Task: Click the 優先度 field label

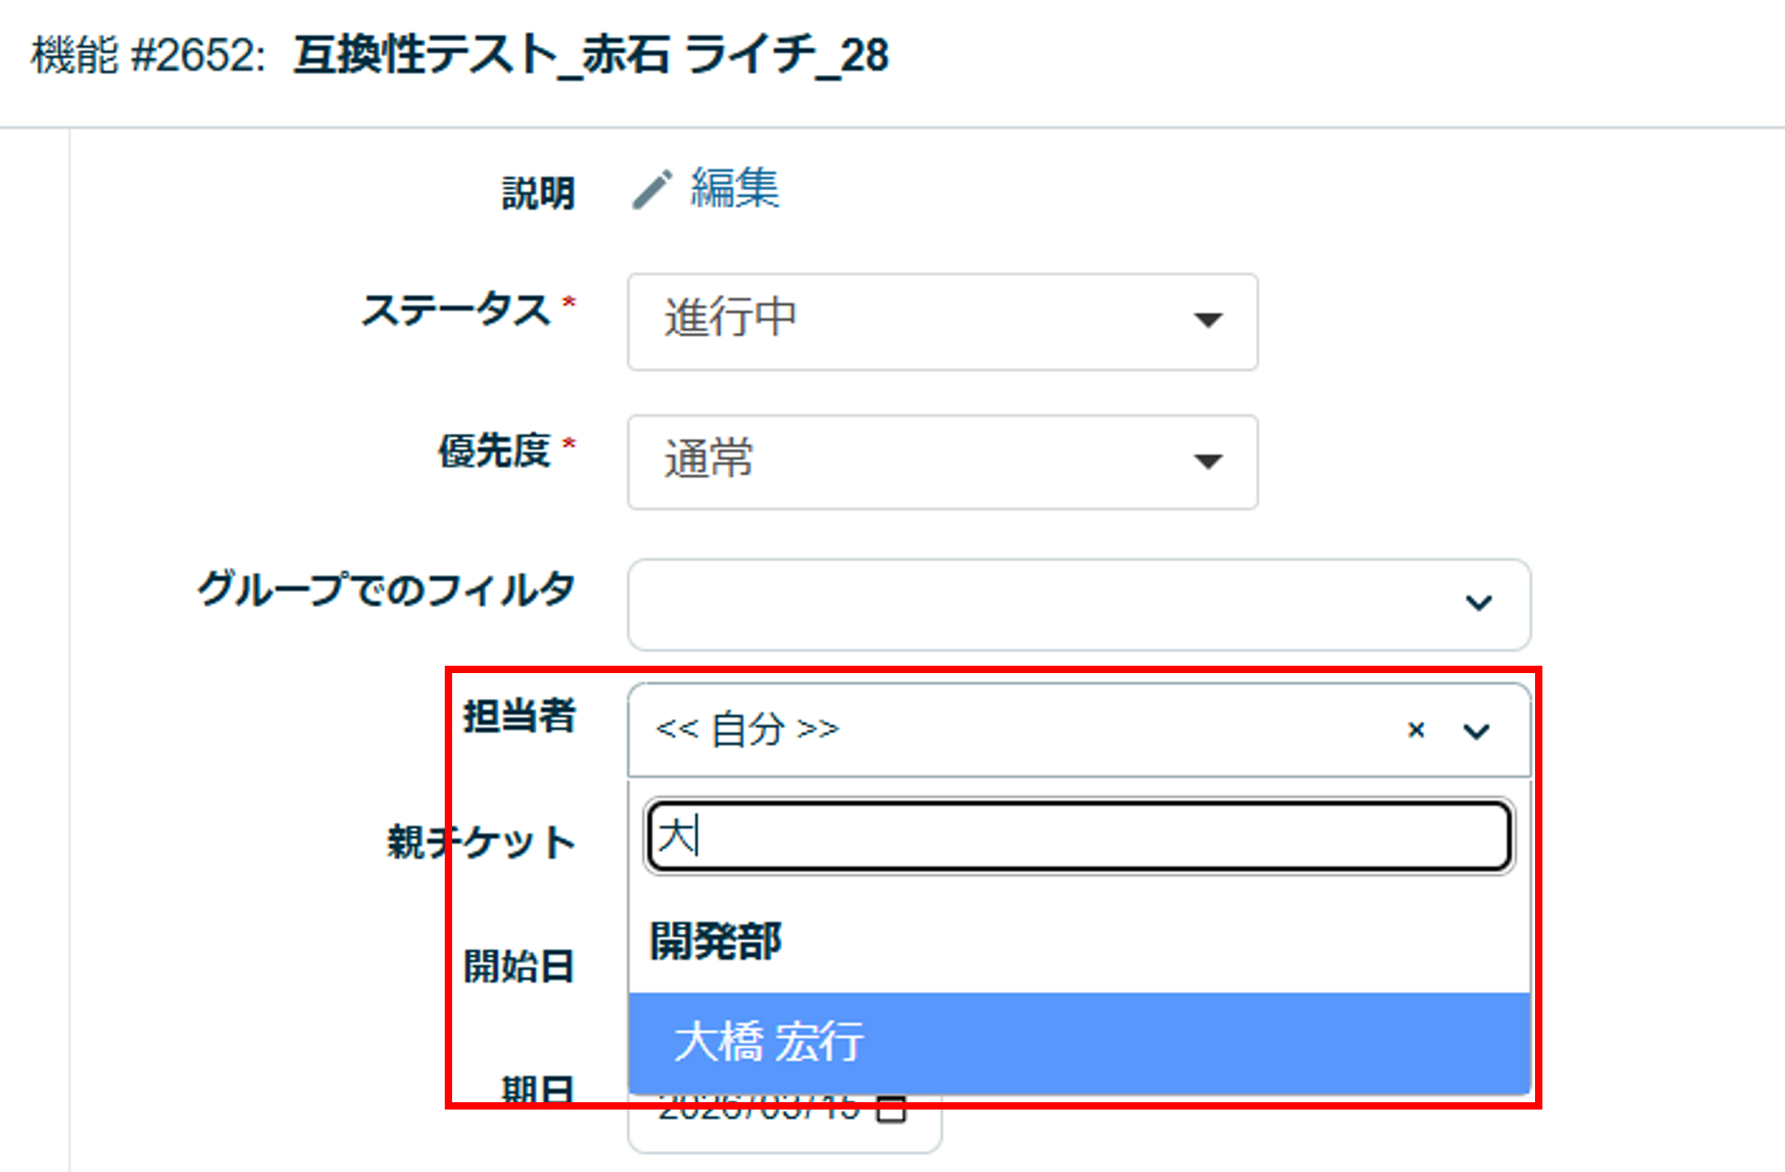Action: [494, 451]
